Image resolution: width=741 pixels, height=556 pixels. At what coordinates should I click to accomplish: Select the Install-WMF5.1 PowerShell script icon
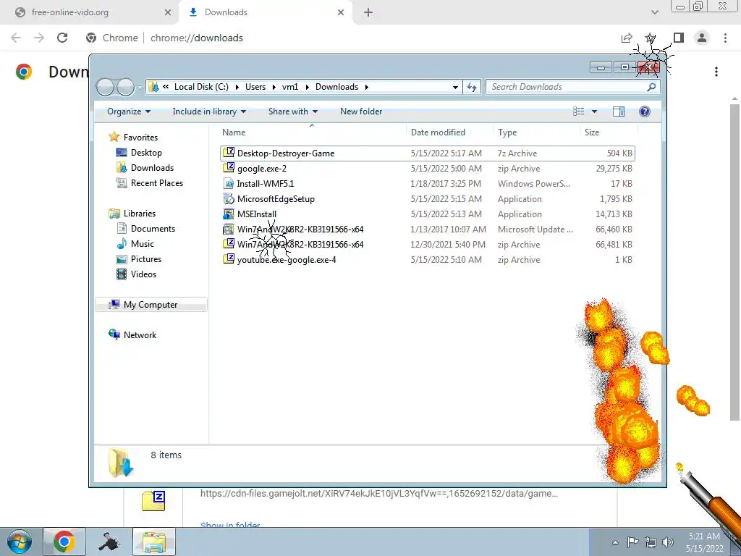tap(229, 183)
